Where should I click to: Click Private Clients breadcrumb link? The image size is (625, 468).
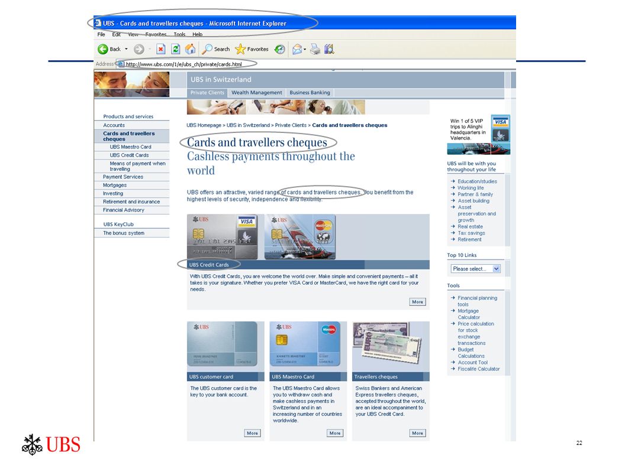tap(291, 125)
